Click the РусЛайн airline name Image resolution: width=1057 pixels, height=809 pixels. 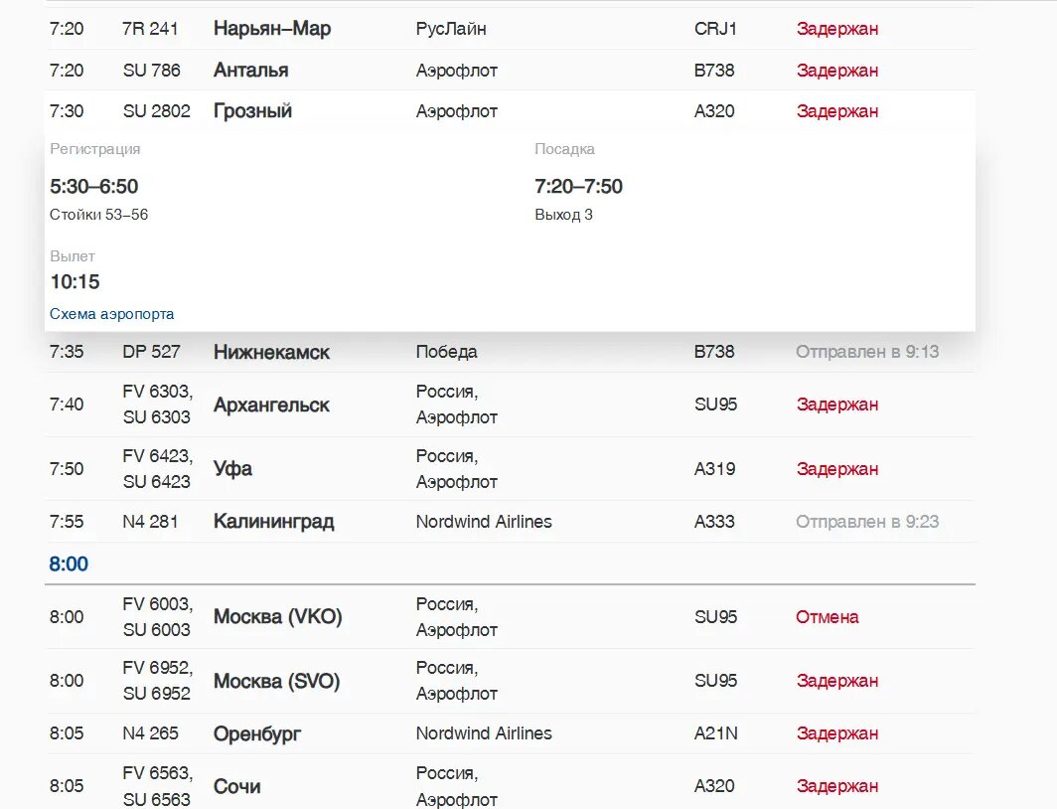click(451, 29)
